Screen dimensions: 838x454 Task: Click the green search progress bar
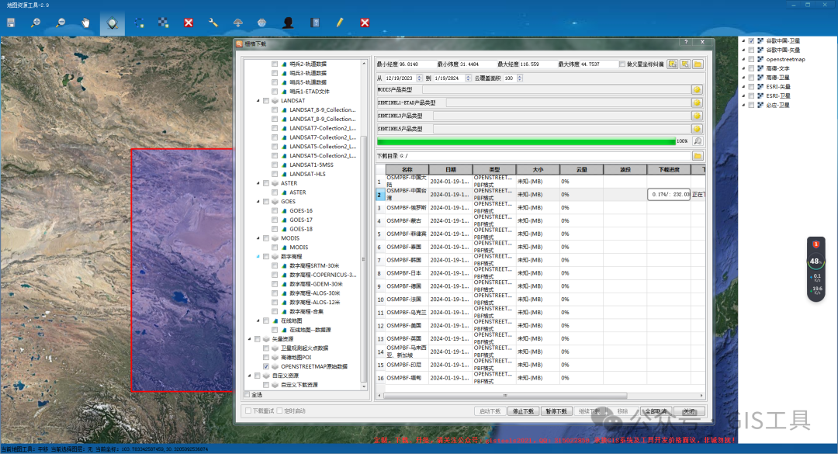click(x=526, y=141)
